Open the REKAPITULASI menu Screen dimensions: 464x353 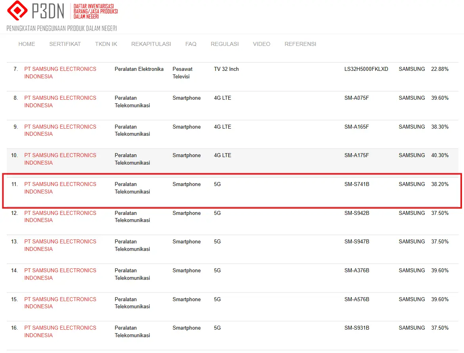(x=151, y=44)
